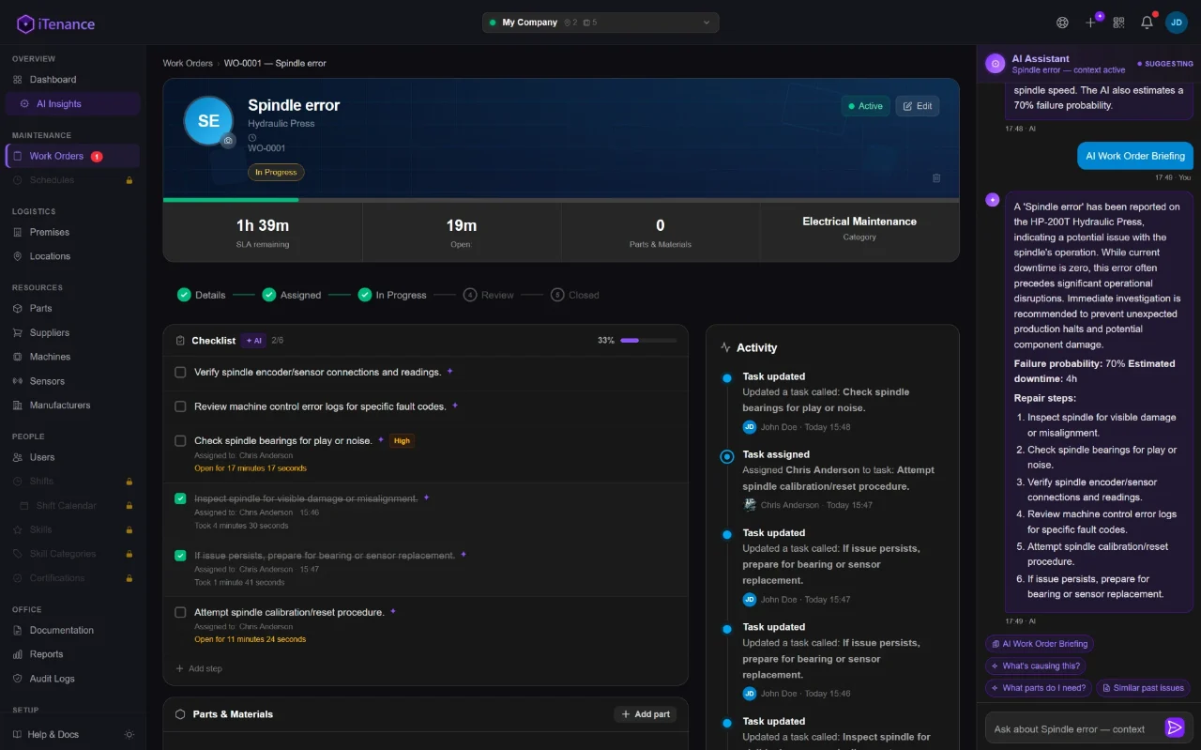Click the plus quick-create icon in header
Image resolution: width=1201 pixels, height=750 pixels.
pos(1091,23)
